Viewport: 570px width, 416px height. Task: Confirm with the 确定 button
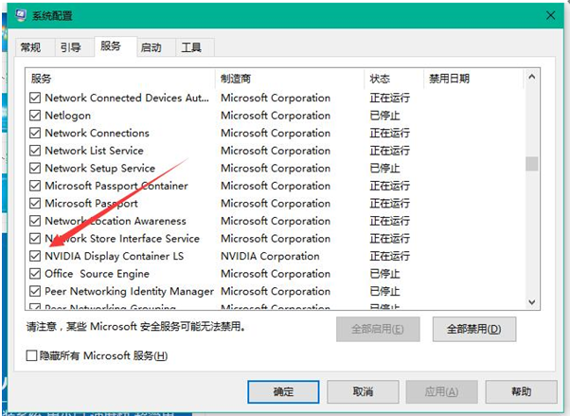(x=283, y=391)
